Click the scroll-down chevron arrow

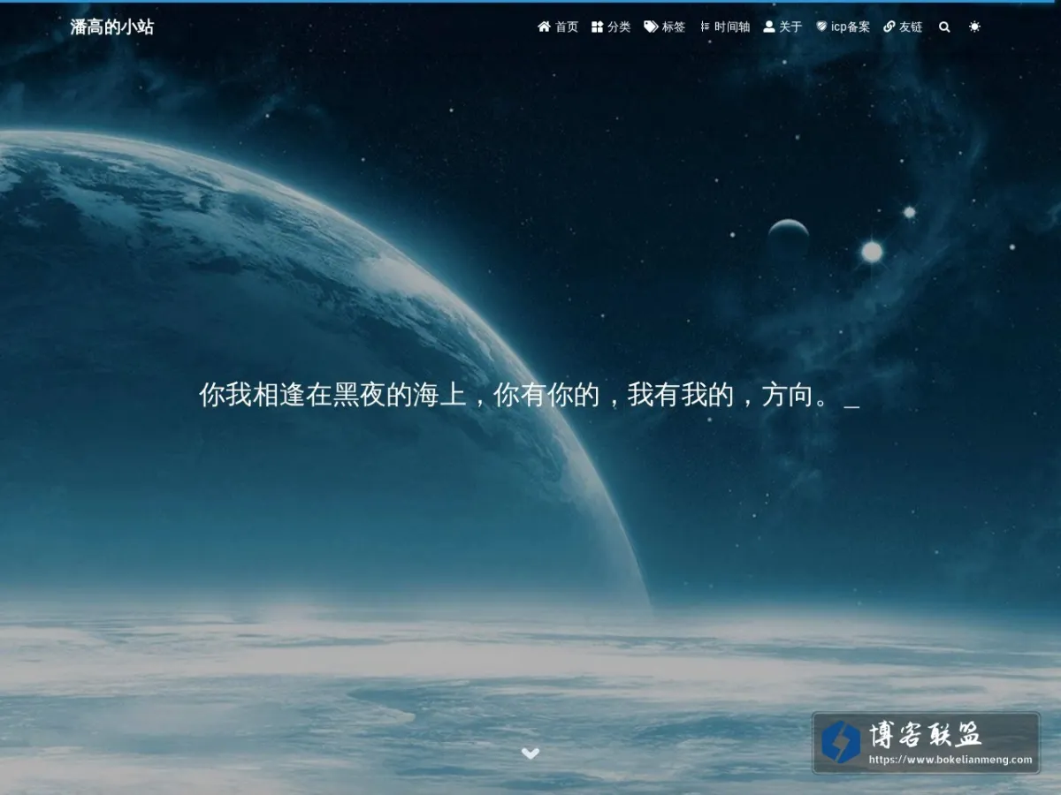(x=530, y=753)
